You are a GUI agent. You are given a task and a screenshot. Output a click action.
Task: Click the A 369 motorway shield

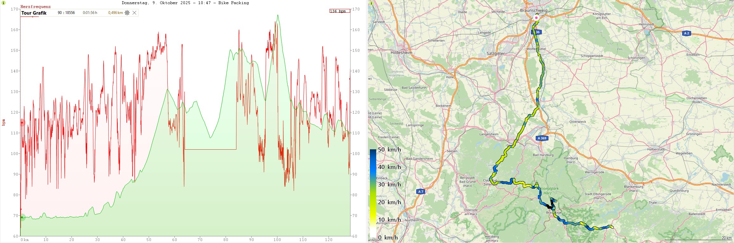(542, 138)
